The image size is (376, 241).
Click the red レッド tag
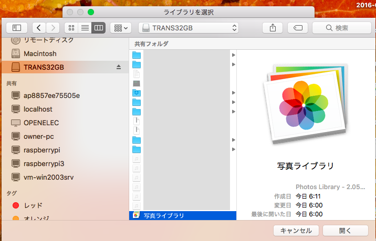pos(65,205)
